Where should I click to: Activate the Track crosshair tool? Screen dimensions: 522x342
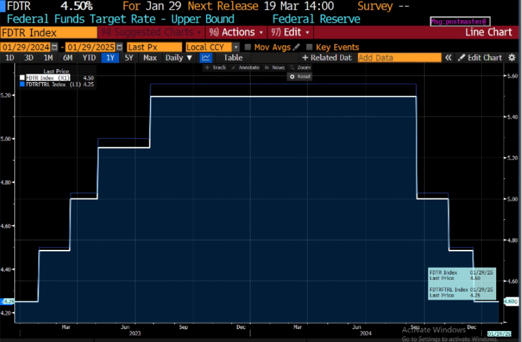pyautogui.click(x=216, y=68)
